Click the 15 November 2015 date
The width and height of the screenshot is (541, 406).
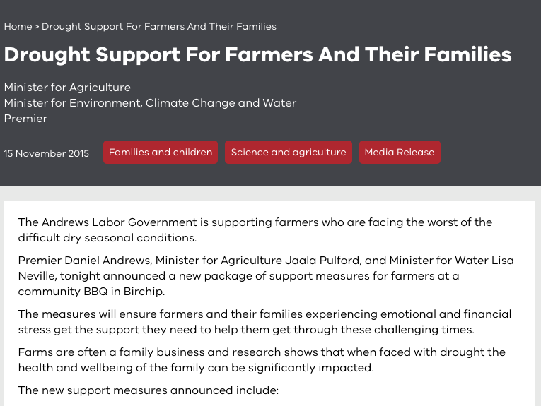point(46,153)
